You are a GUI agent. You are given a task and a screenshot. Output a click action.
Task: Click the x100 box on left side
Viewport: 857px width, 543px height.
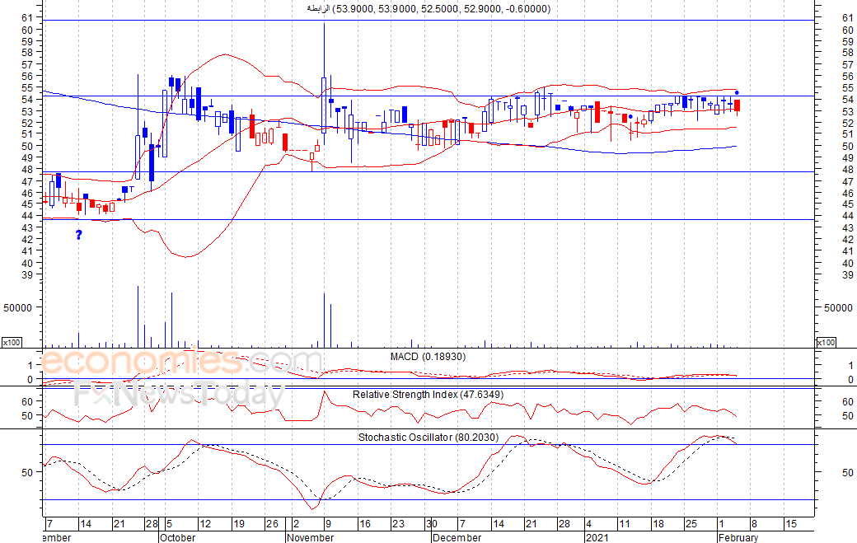(x=12, y=343)
